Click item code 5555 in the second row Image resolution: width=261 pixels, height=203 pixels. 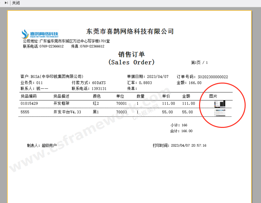(25, 112)
